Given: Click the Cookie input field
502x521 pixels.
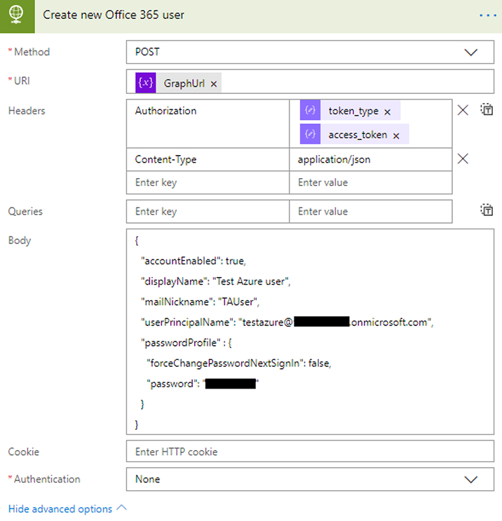Looking at the screenshot, I should (x=310, y=451).
